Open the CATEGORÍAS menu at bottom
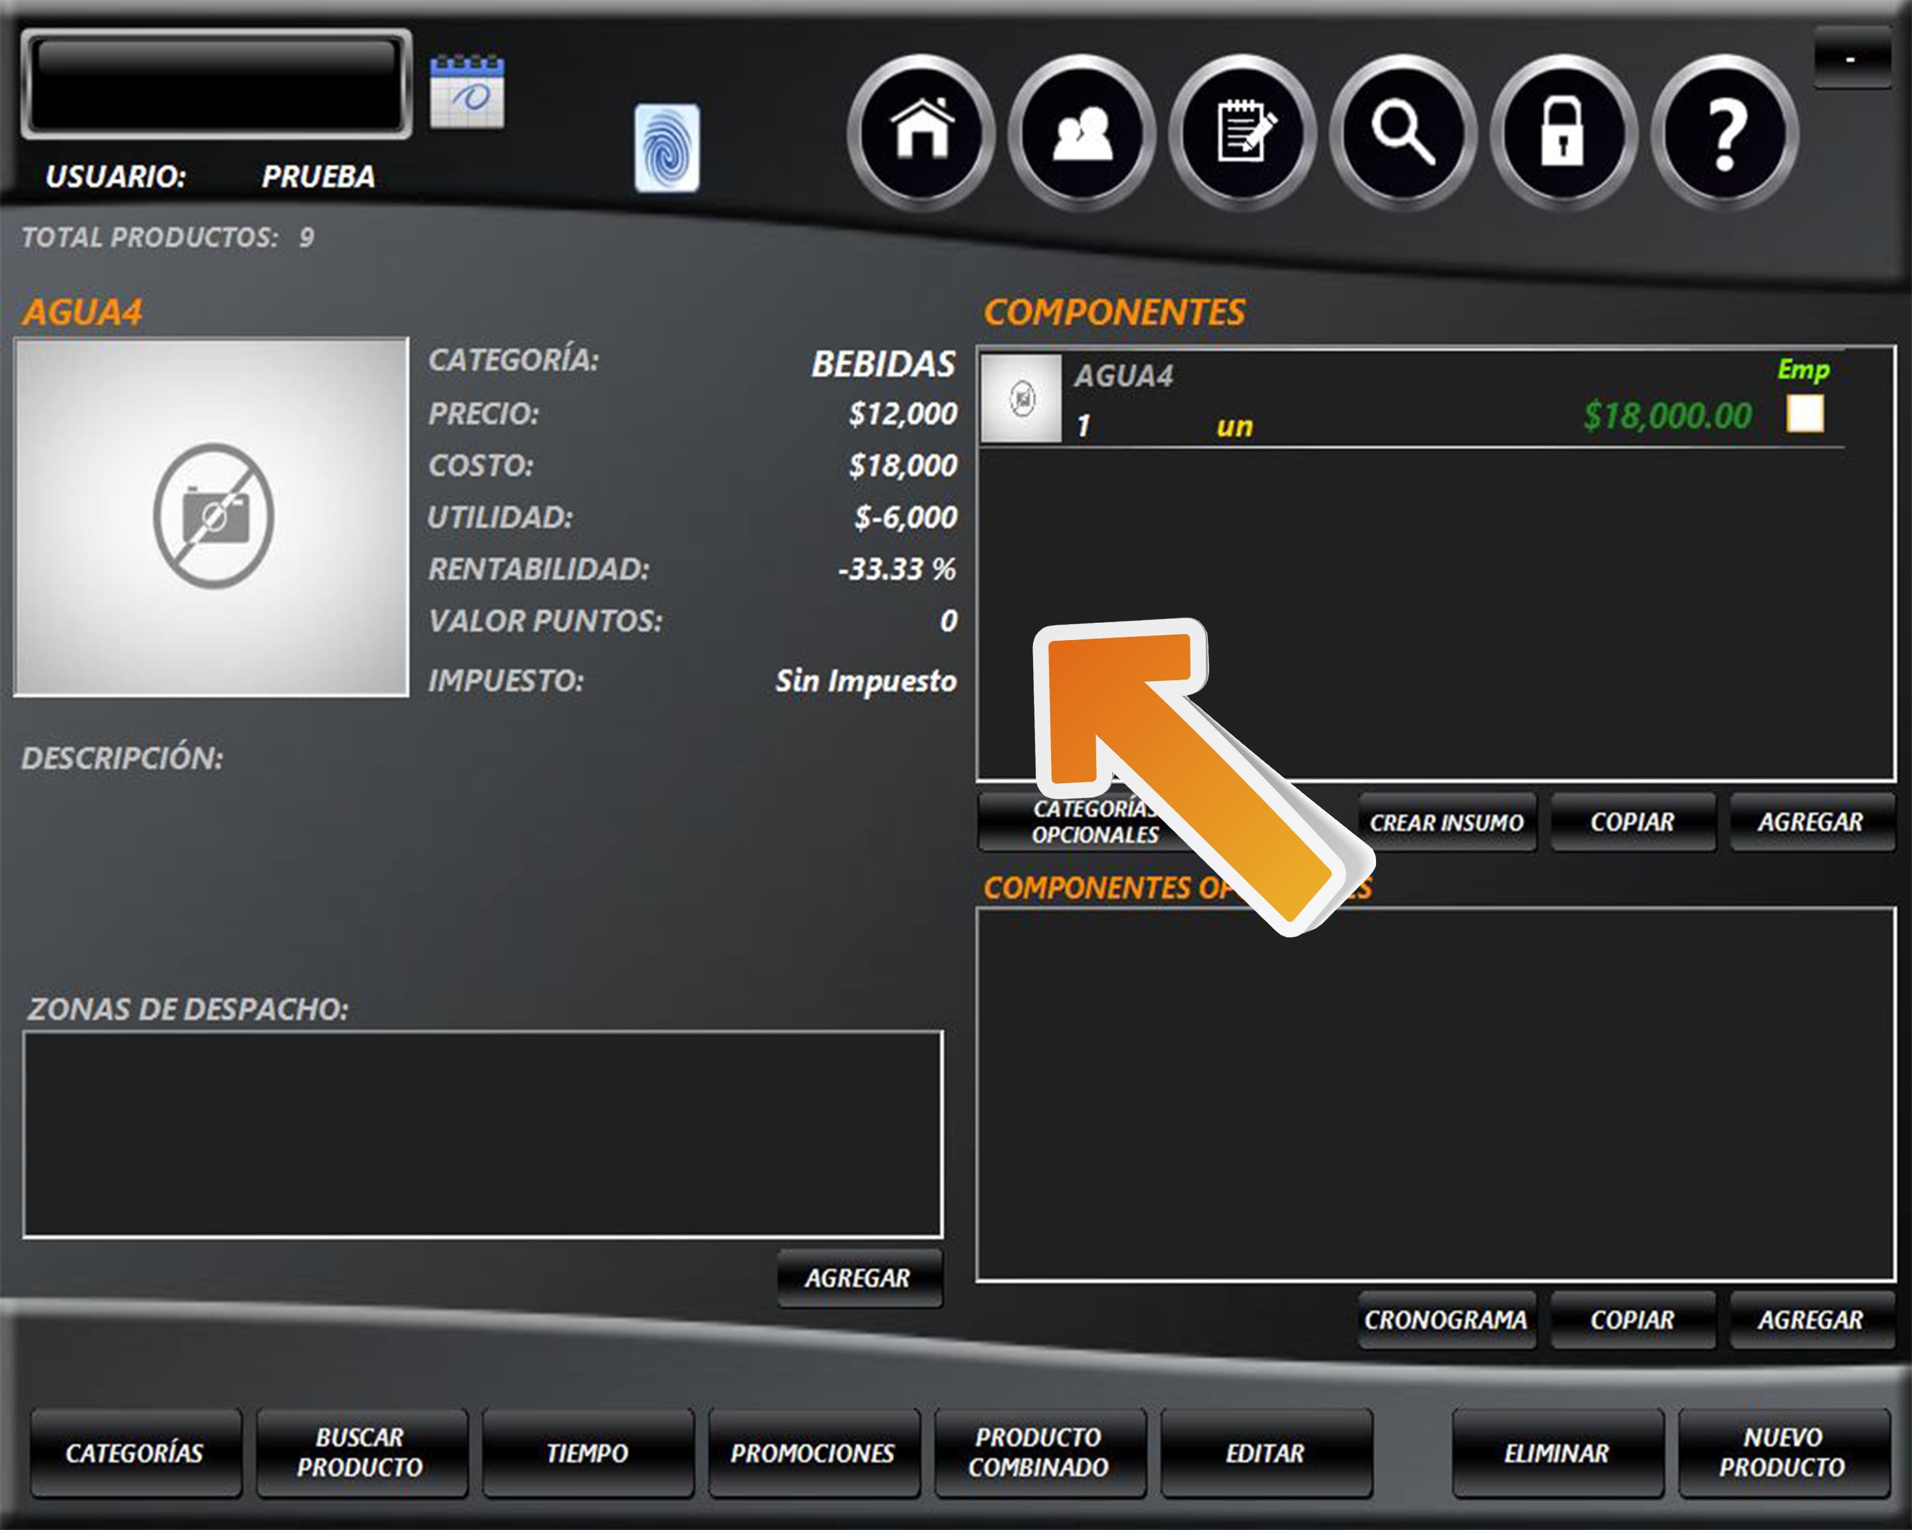 click(135, 1453)
